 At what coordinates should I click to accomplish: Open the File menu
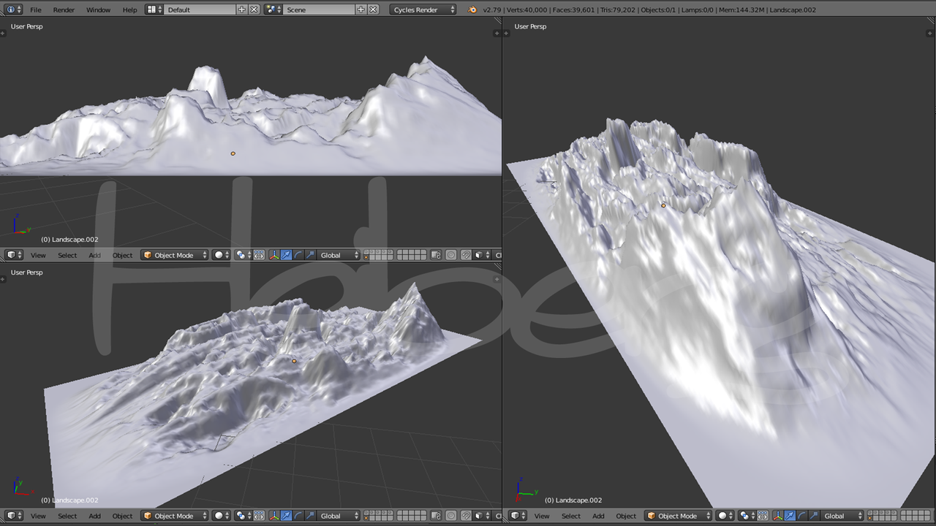point(36,9)
